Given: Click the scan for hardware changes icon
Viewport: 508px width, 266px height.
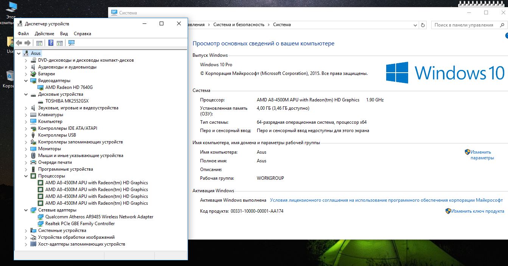Looking at the screenshot, I should point(71,43).
